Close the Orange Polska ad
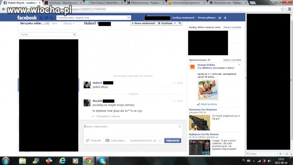This screenshot has width=293, height=165. point(239,65)
